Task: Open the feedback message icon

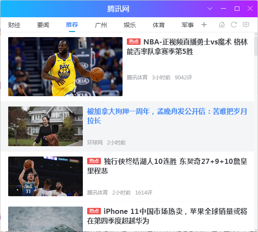Action: click(x=246, y=25)
